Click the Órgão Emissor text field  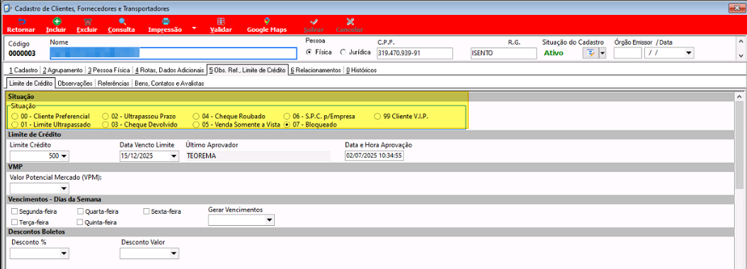(627, 53)
